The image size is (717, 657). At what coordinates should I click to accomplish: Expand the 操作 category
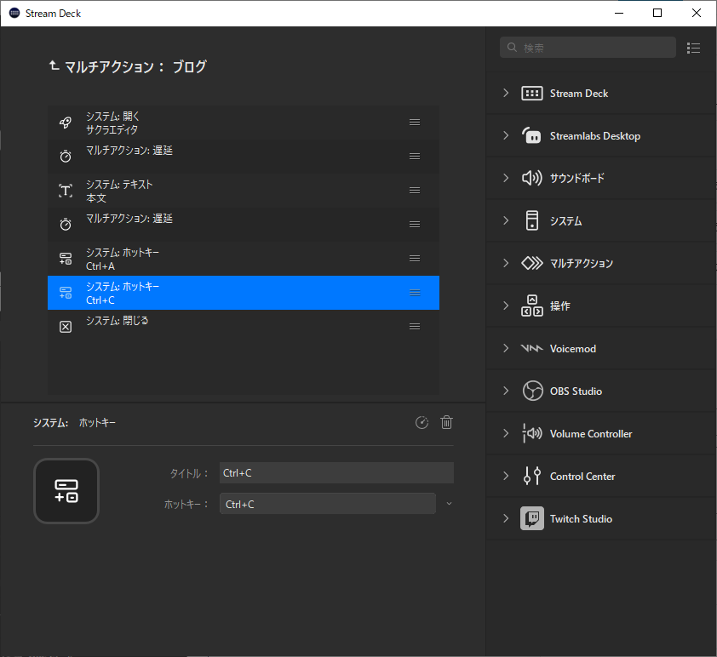pos(506,306)
